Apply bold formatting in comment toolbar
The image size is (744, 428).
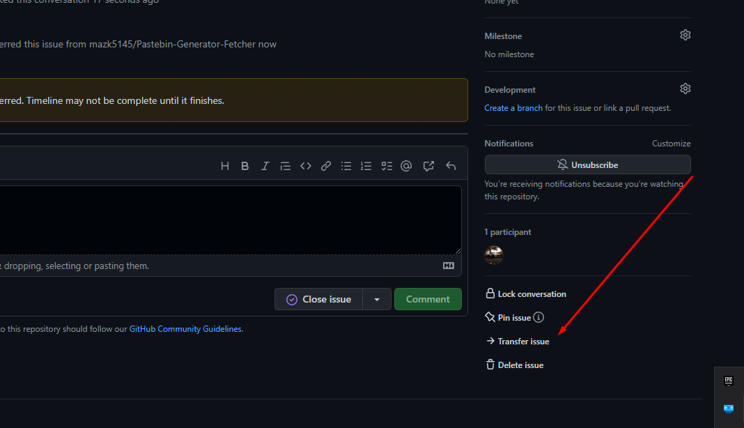pyautogui.click(x=245, y=166)
